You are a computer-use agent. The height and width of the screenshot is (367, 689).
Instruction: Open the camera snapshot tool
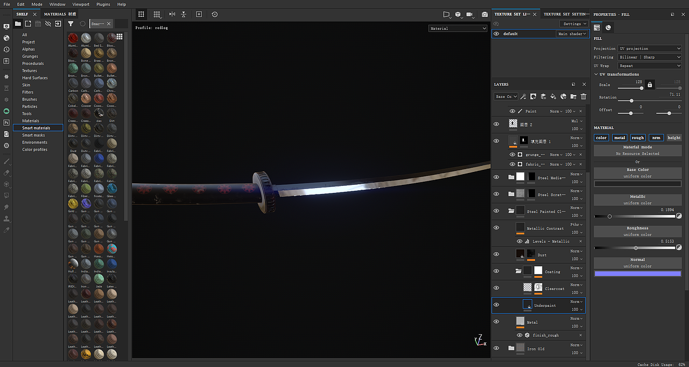pyautogui.click(x=484, y=15)
